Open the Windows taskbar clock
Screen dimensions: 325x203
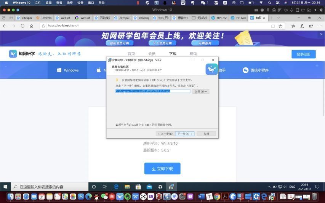pos(304,187)
